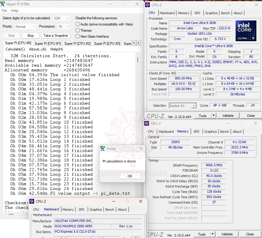Click the vertical scrollbar in the results pane
Screen dimensions: 262x238
(137, 59)
